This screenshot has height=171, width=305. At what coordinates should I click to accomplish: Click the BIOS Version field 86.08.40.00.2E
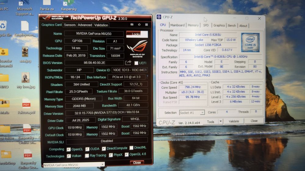tap(94, 63)
